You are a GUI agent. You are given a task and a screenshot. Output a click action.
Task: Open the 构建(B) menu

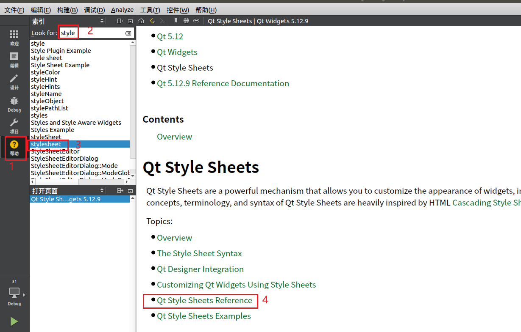67,10
